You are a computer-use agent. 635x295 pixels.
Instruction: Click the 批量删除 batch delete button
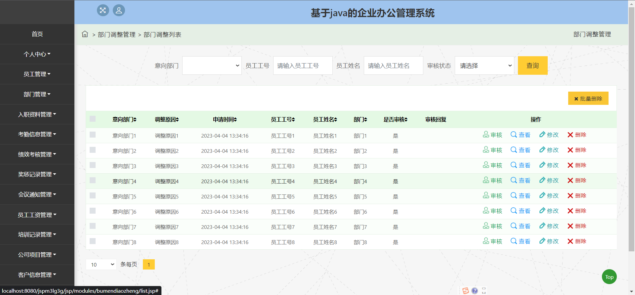pyautogui.click(x=588, y=99)
